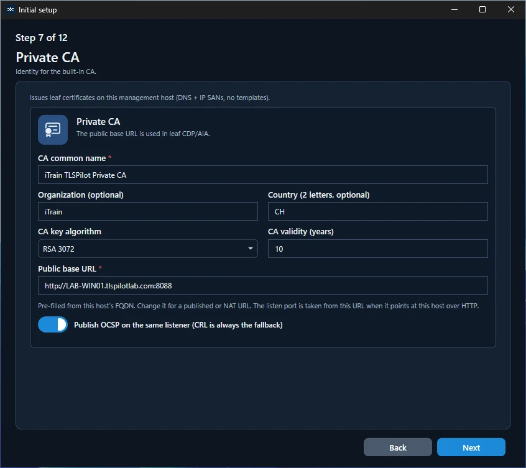Screen dimensions: 526x468
Task: Click the 'CA key algorithm' label
Action: 70,232
